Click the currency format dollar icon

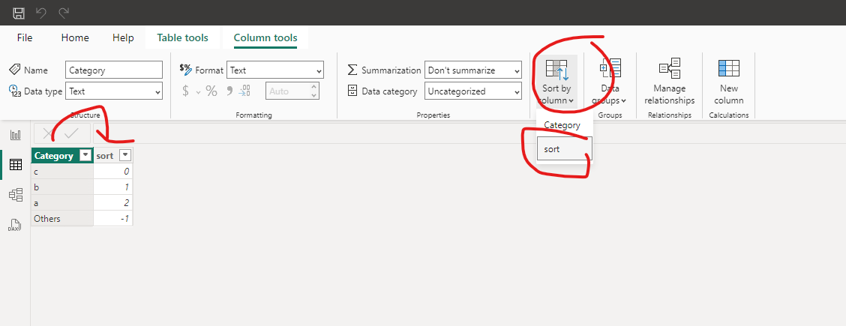click(x=185, y=91)
